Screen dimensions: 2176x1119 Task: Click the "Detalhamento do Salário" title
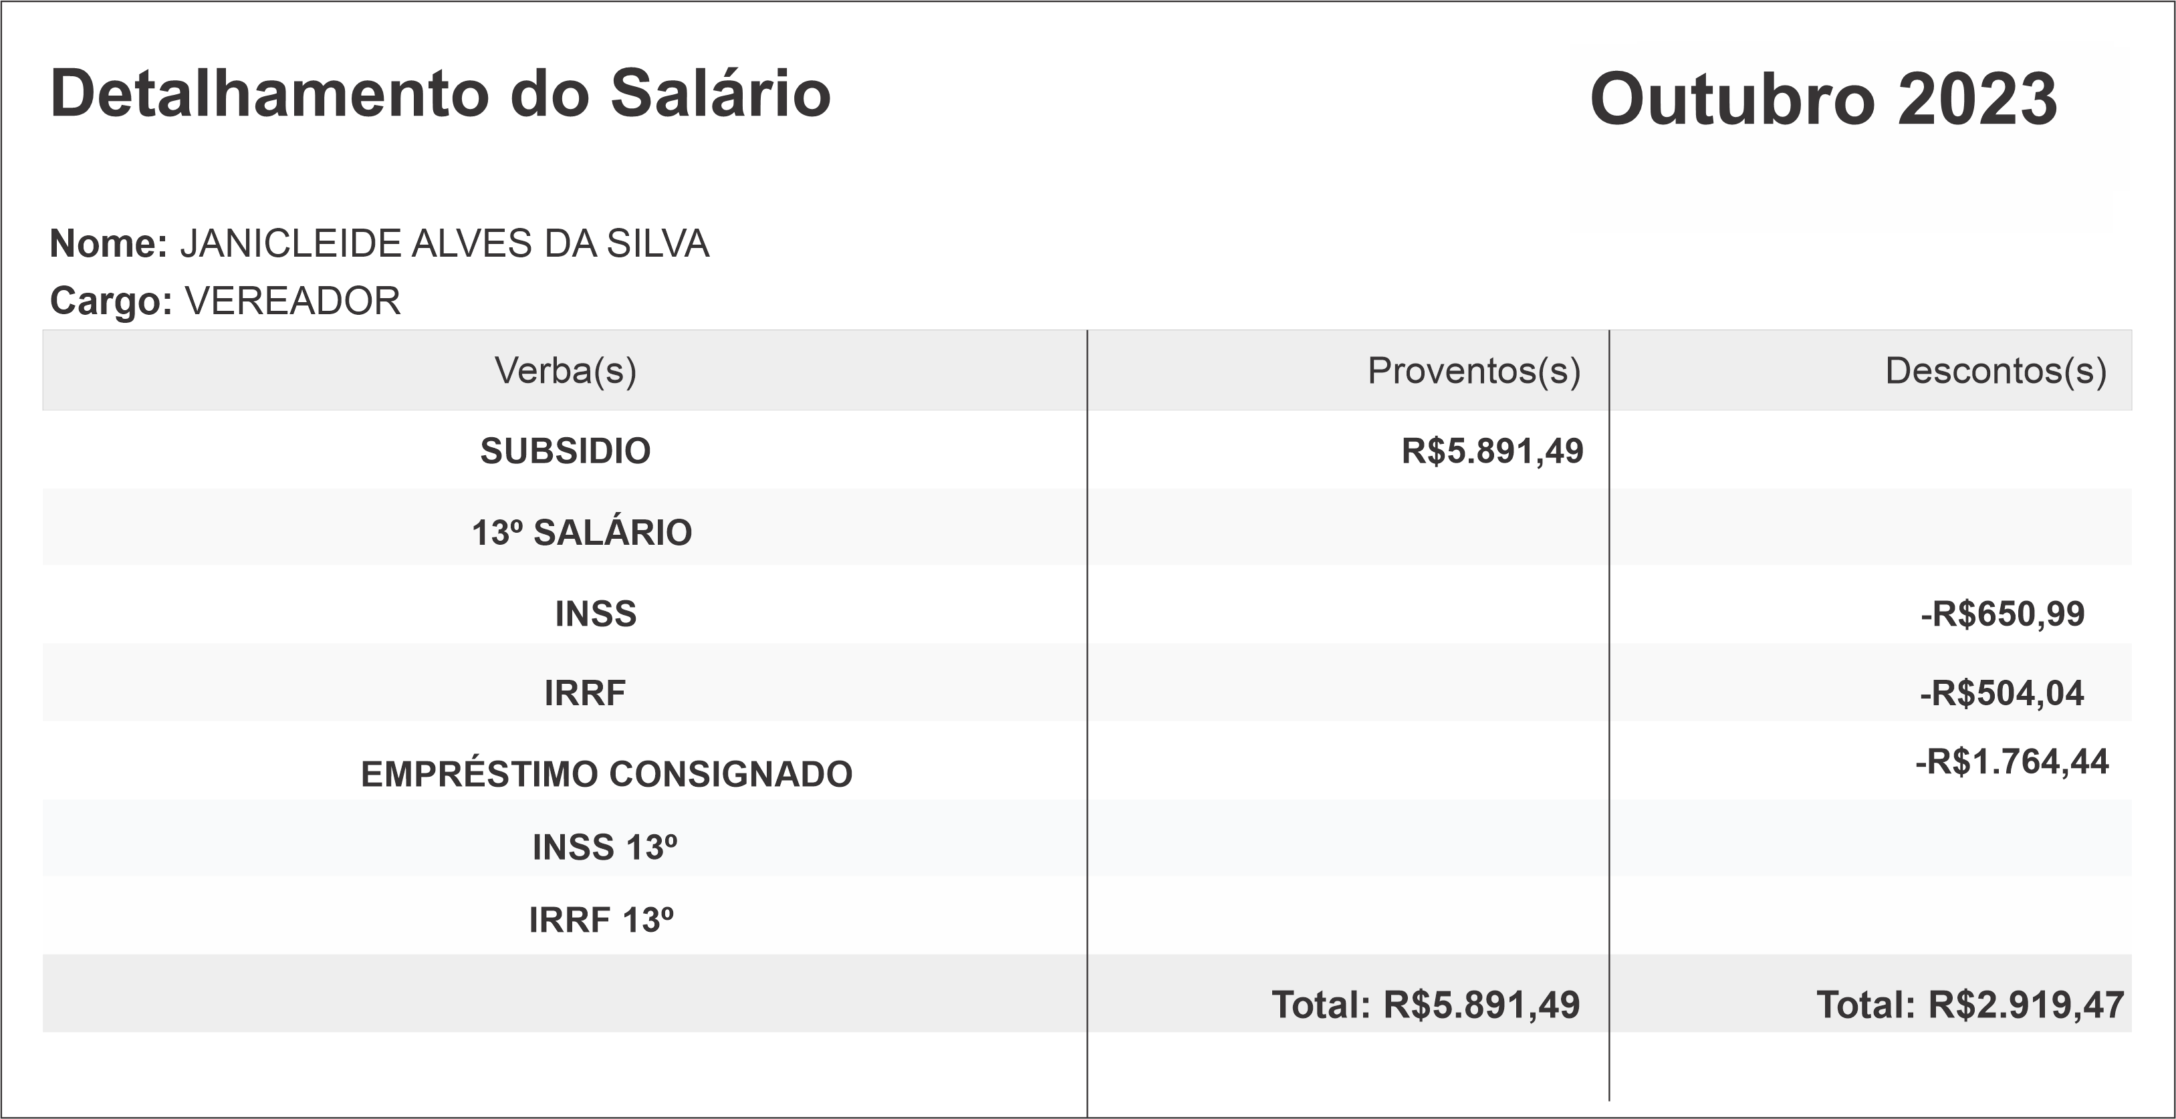(440, 94)
